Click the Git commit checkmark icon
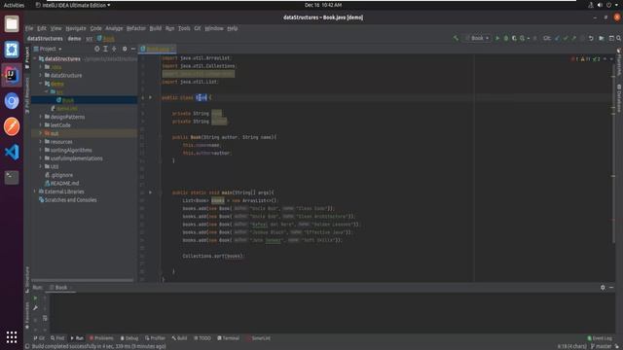 click(x=566, y=38)
